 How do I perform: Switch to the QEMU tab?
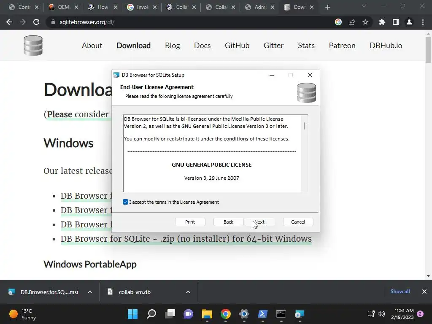click(x=63, y=7)
